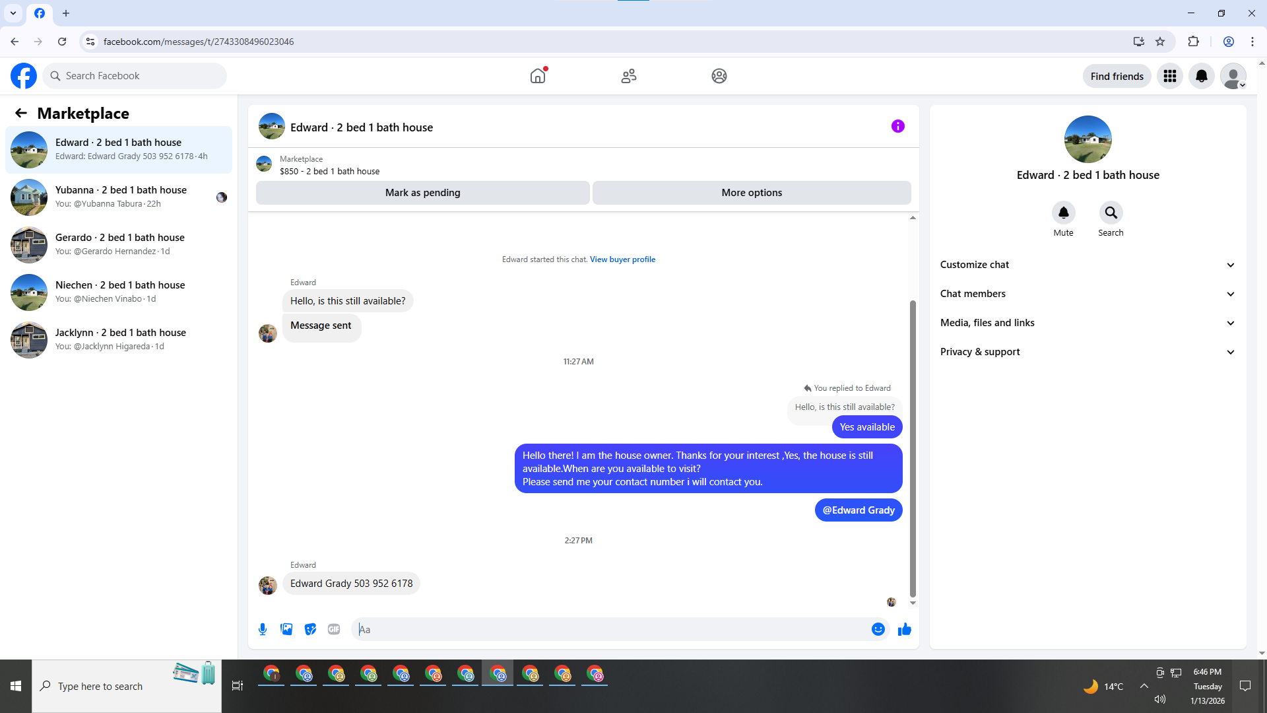The height and width of the screenshot is (713, 1267).
Task: Open View buyer profile link
Action: (x=622, y=259)
